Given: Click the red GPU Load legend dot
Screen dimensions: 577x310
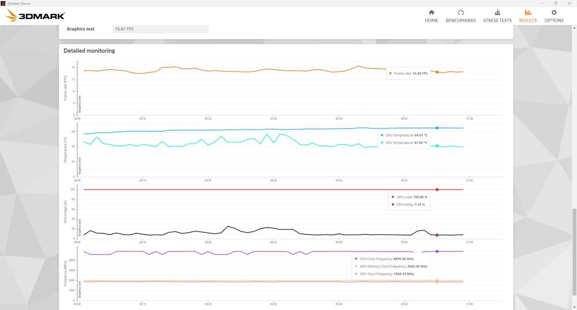Looking at the screenshot, I should pos(393,197).
